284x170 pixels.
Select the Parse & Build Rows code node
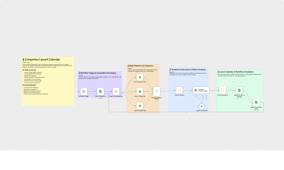pos(223,90)
